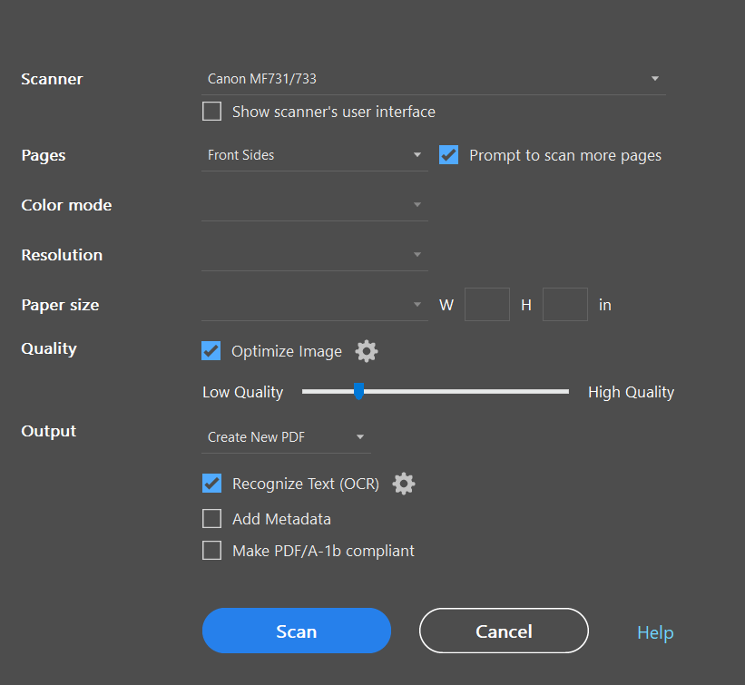Open the Recognize Text (OCR) settings gear

point(403,483)
